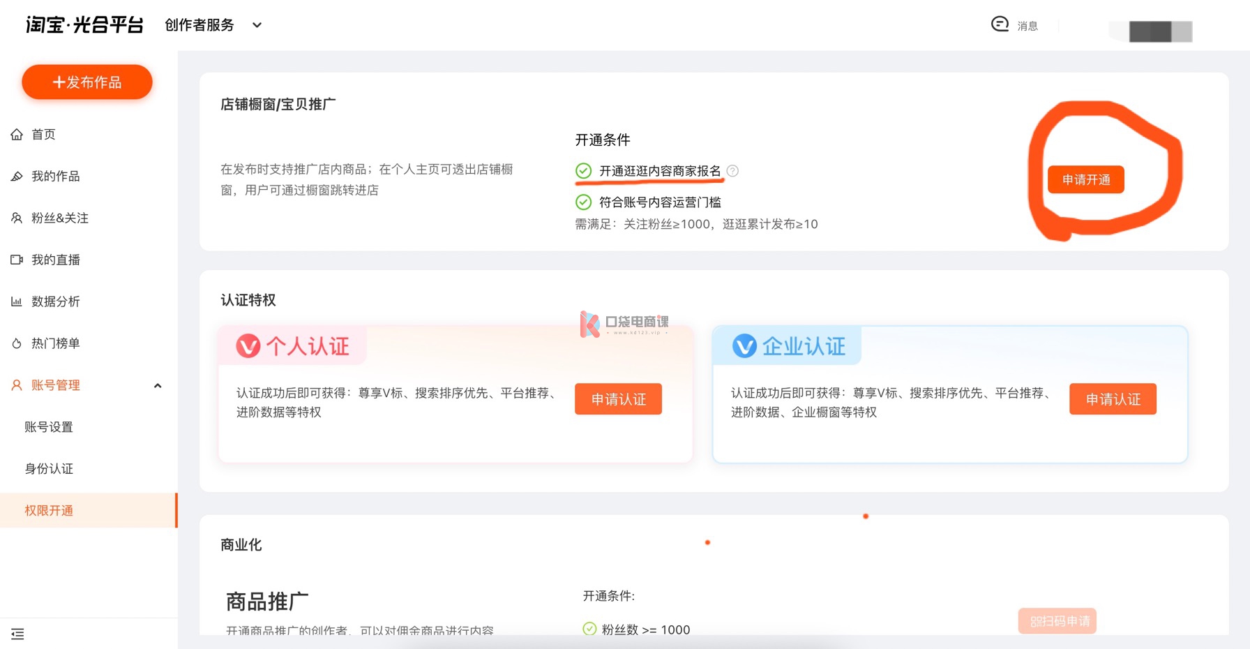Click the 符合账号内容运营门槛 text
Screen dimensions: 1250x649
click(x=660, y=202)
